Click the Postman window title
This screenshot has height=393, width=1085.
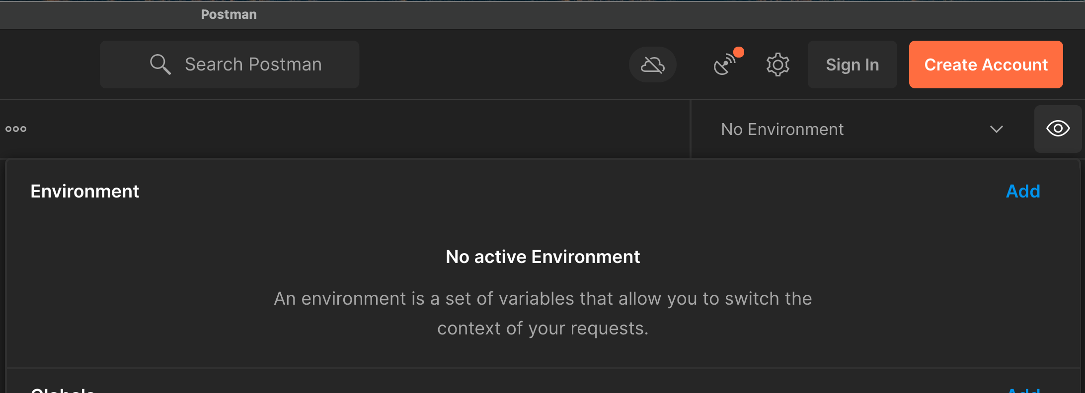pyautogui.click(x=229, y=14)
